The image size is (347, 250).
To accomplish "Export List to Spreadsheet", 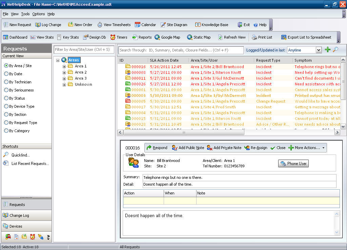I will (x=306, y=37).
